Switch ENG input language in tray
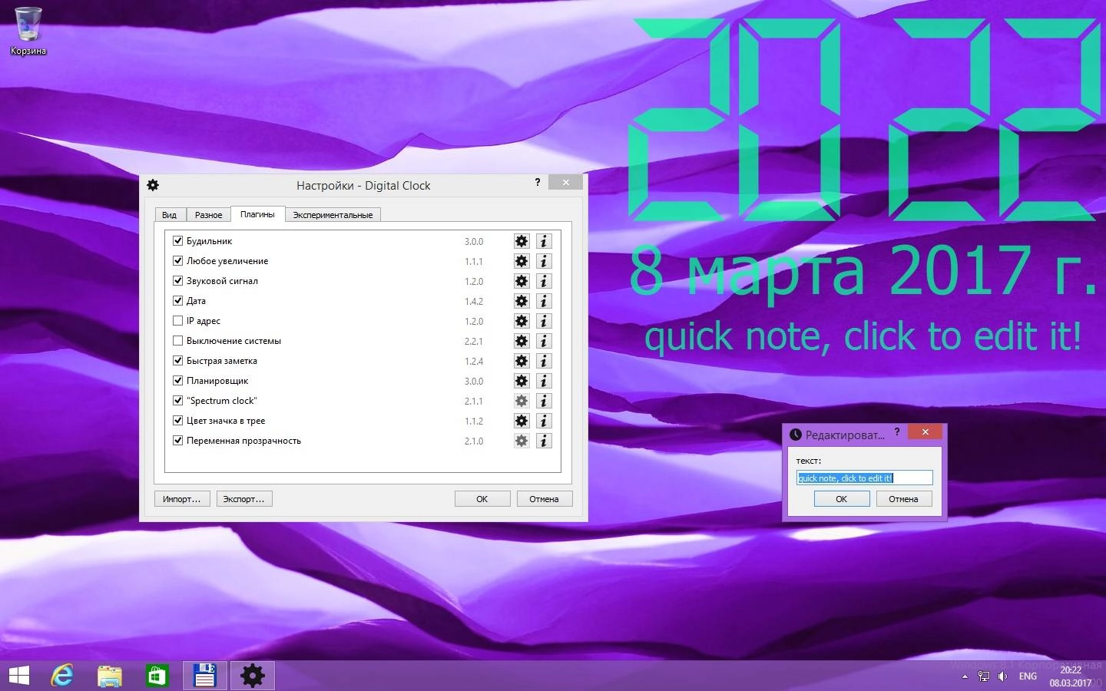This screenshot has width=1106, height=691. click(1028, 676)
